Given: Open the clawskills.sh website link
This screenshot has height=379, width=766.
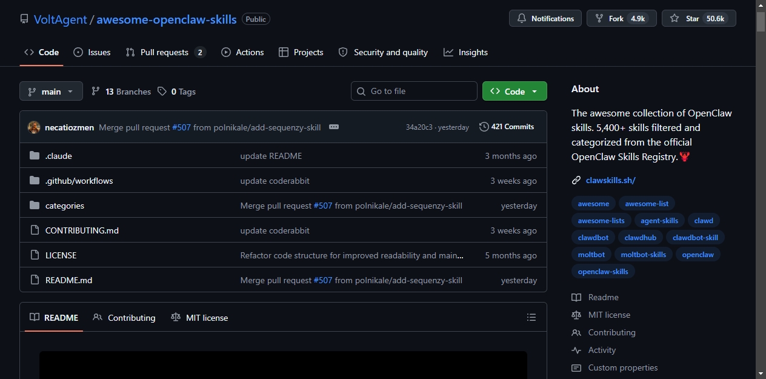Looking at the screenshot, I should point(610,180).
